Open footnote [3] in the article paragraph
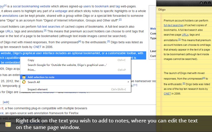This screenshot has height=132, width=212. [x=45, y=31]
